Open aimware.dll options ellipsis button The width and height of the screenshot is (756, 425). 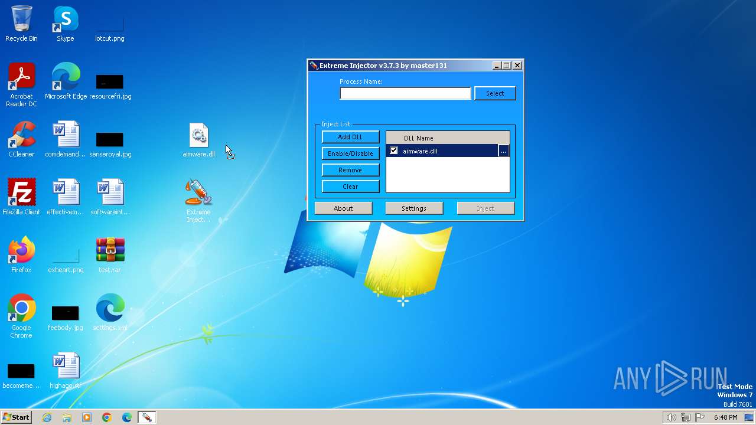503,151
